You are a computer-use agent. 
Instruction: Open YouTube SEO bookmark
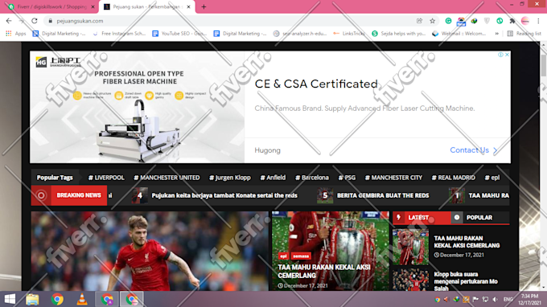point(179,34)
